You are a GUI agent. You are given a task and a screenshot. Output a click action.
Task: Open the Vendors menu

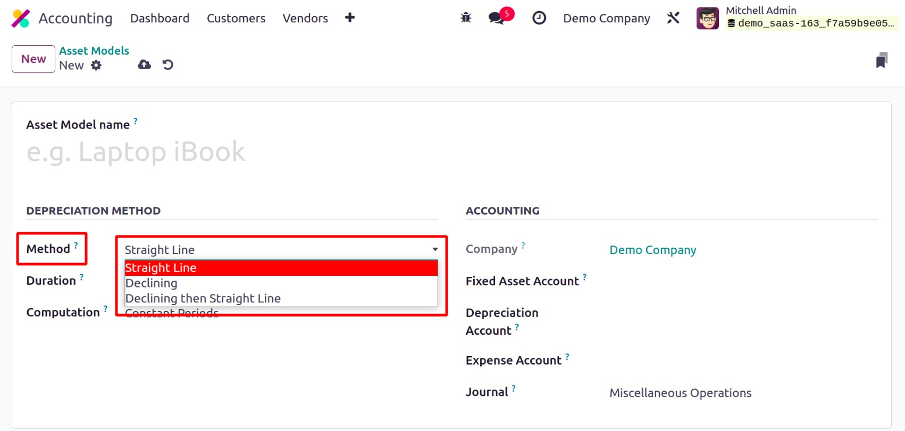(x=305, y=18)
